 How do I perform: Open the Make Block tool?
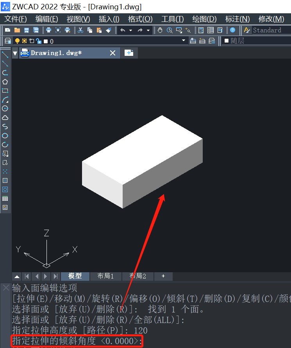[x=5, y=162]
